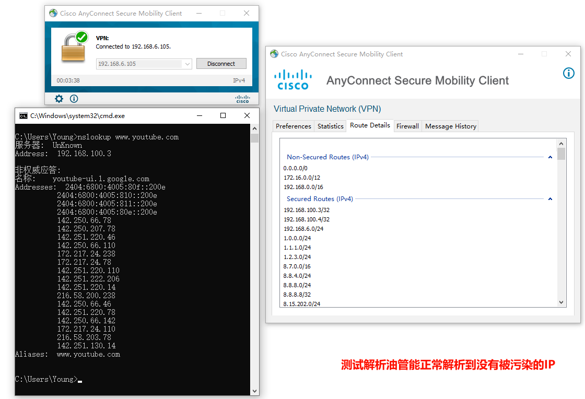
Task: Click the Secured Routes (IPv4) heading
Action: click(320, 199)
